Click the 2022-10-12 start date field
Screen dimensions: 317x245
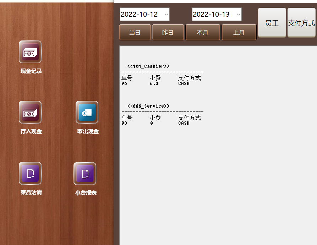(145, 14)
